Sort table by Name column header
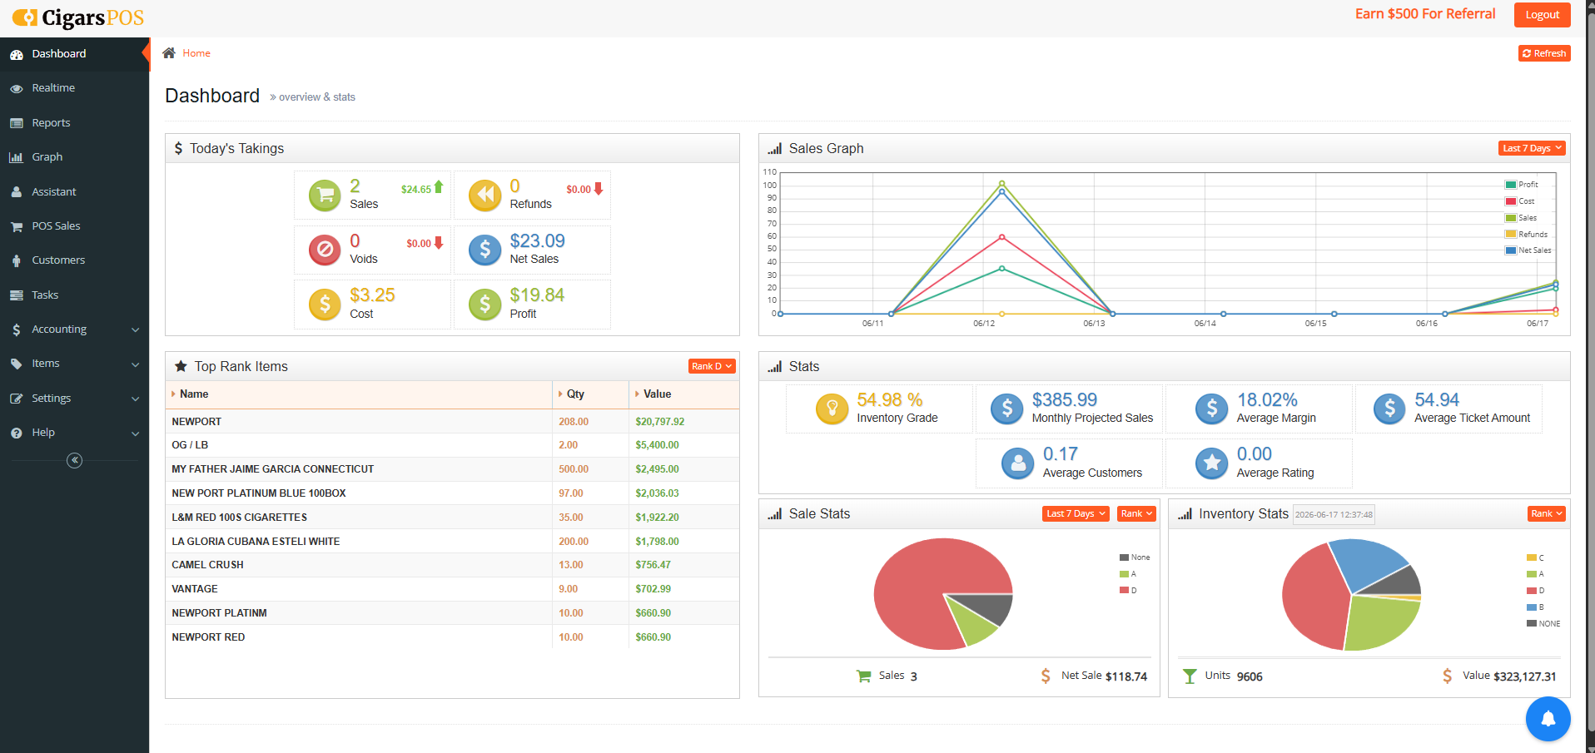This screenshot has width=1595, height=753. 360,394
